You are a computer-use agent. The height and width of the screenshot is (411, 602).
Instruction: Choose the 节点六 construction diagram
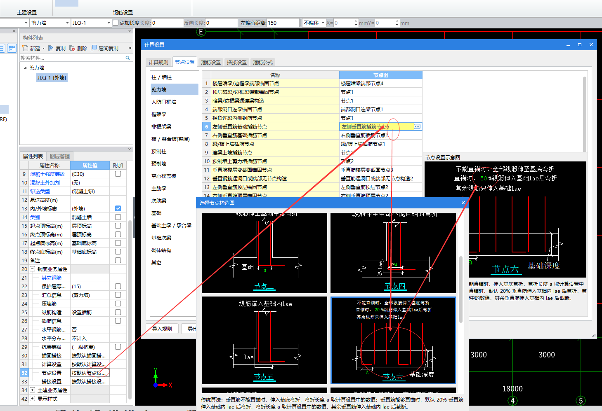click(393, 340)
